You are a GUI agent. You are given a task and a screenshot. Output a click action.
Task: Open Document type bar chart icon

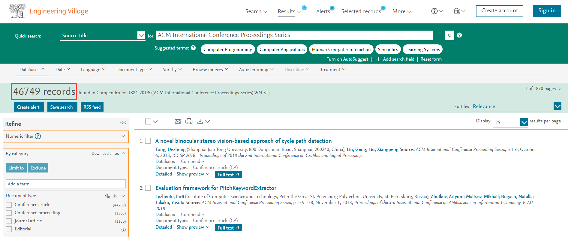click(x=107, y=196)
